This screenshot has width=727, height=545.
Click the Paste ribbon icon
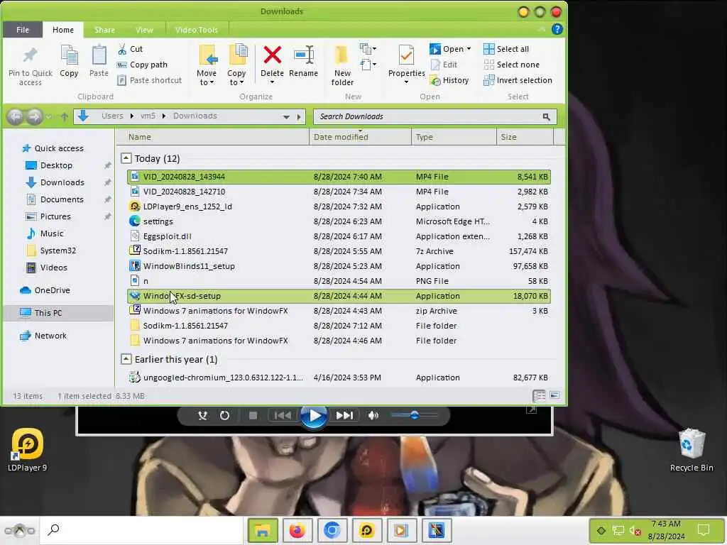[x=99, y=56]
